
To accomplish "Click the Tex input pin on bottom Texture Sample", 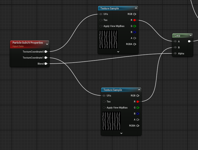I will pyautogui.click(x=104, y=102).
